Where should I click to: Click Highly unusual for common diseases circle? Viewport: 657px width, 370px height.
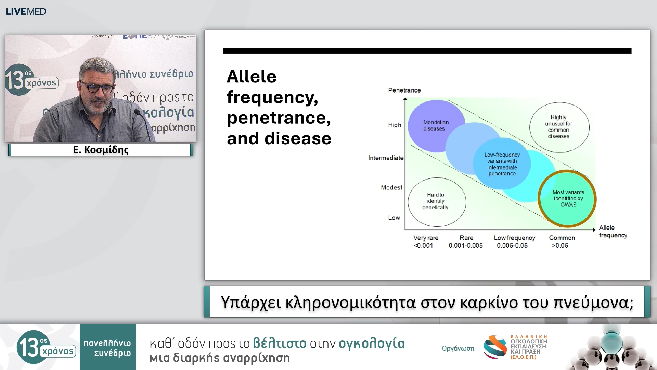[x=559, y=127]
